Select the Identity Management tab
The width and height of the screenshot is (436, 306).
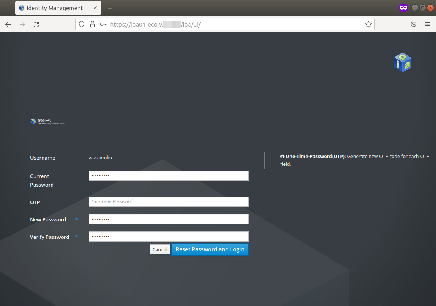click(x=55, y=8)
